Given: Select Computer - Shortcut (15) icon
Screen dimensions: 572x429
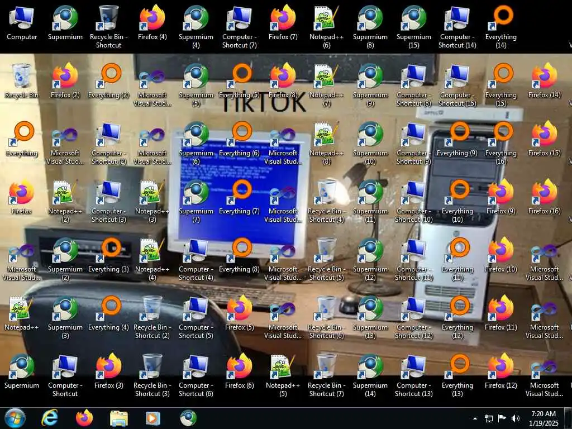Looking at the screenshot, I should [x=457, y=85].
